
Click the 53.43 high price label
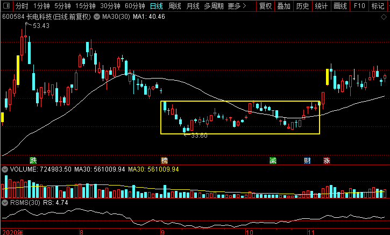click(41, 26)
